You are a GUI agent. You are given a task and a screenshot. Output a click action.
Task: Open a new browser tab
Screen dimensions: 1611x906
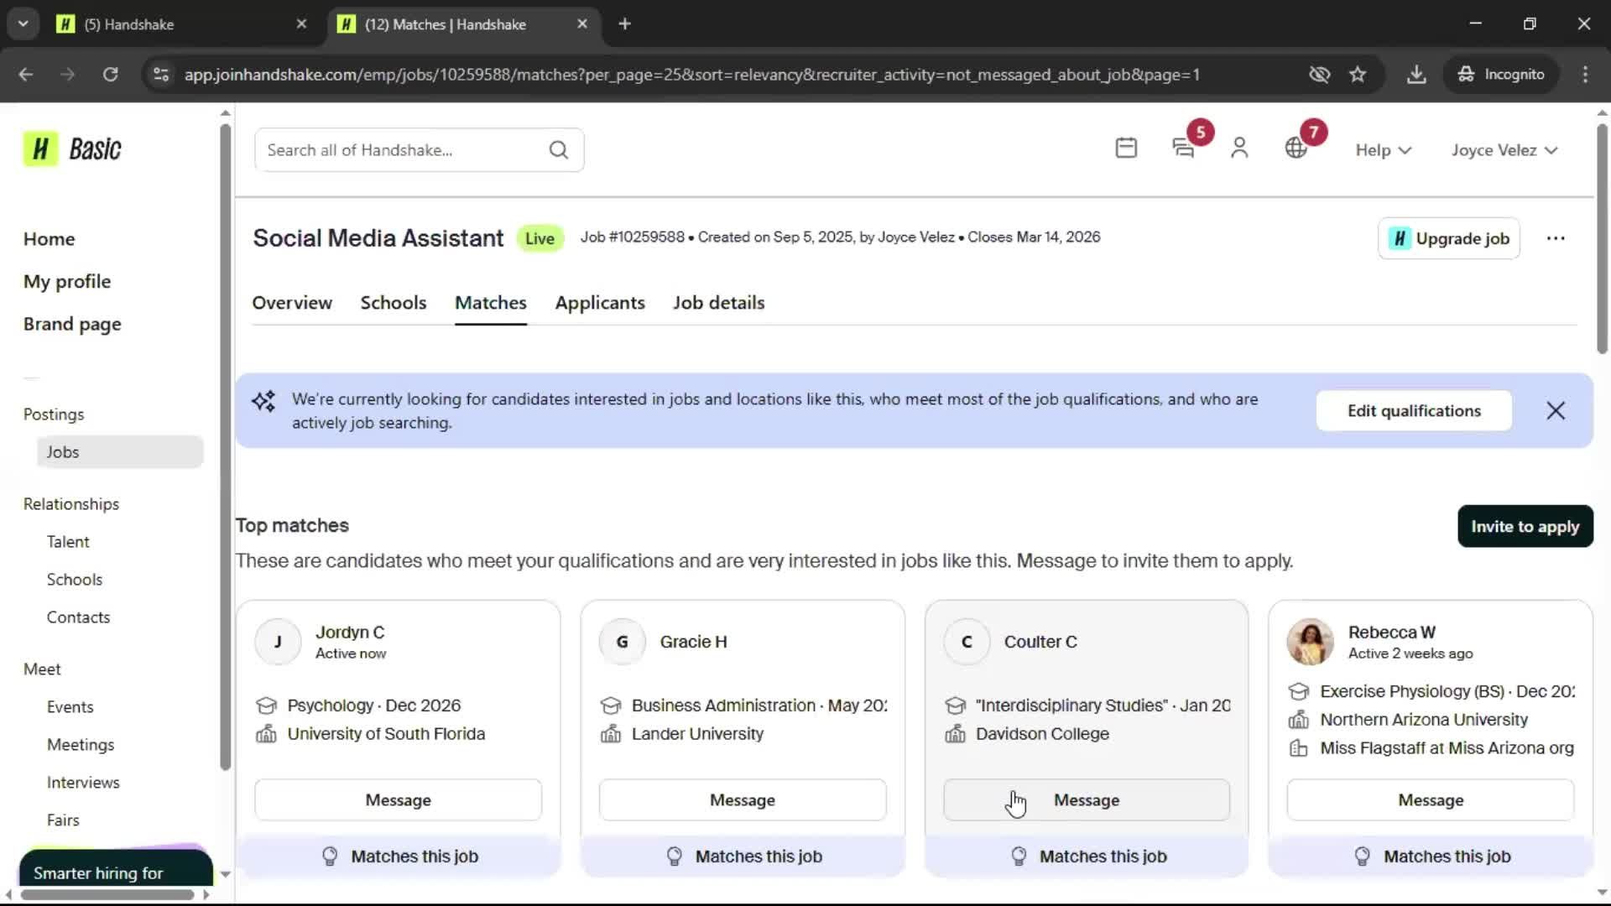click(624, 23)
